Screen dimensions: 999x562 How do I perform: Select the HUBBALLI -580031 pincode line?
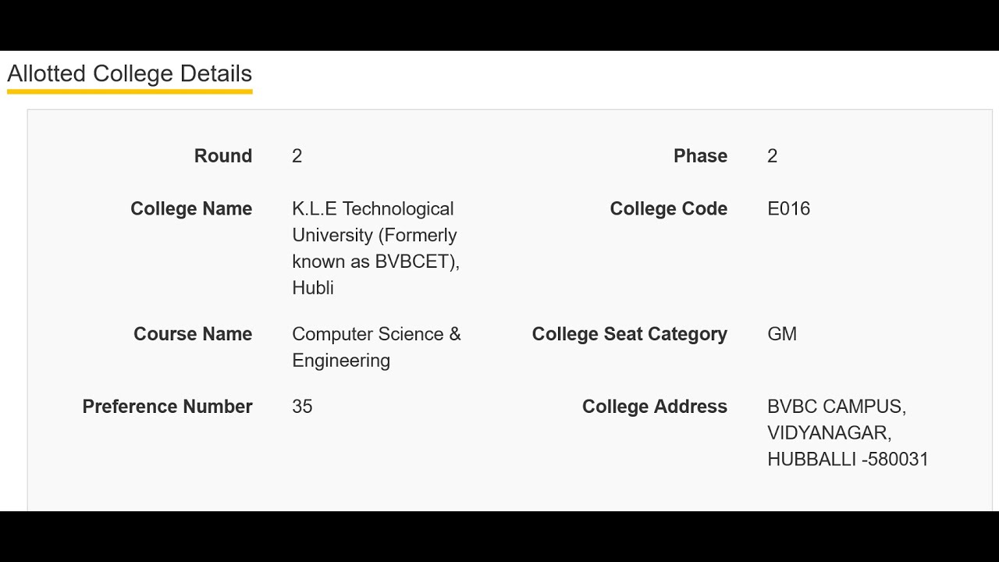[848, 459]
